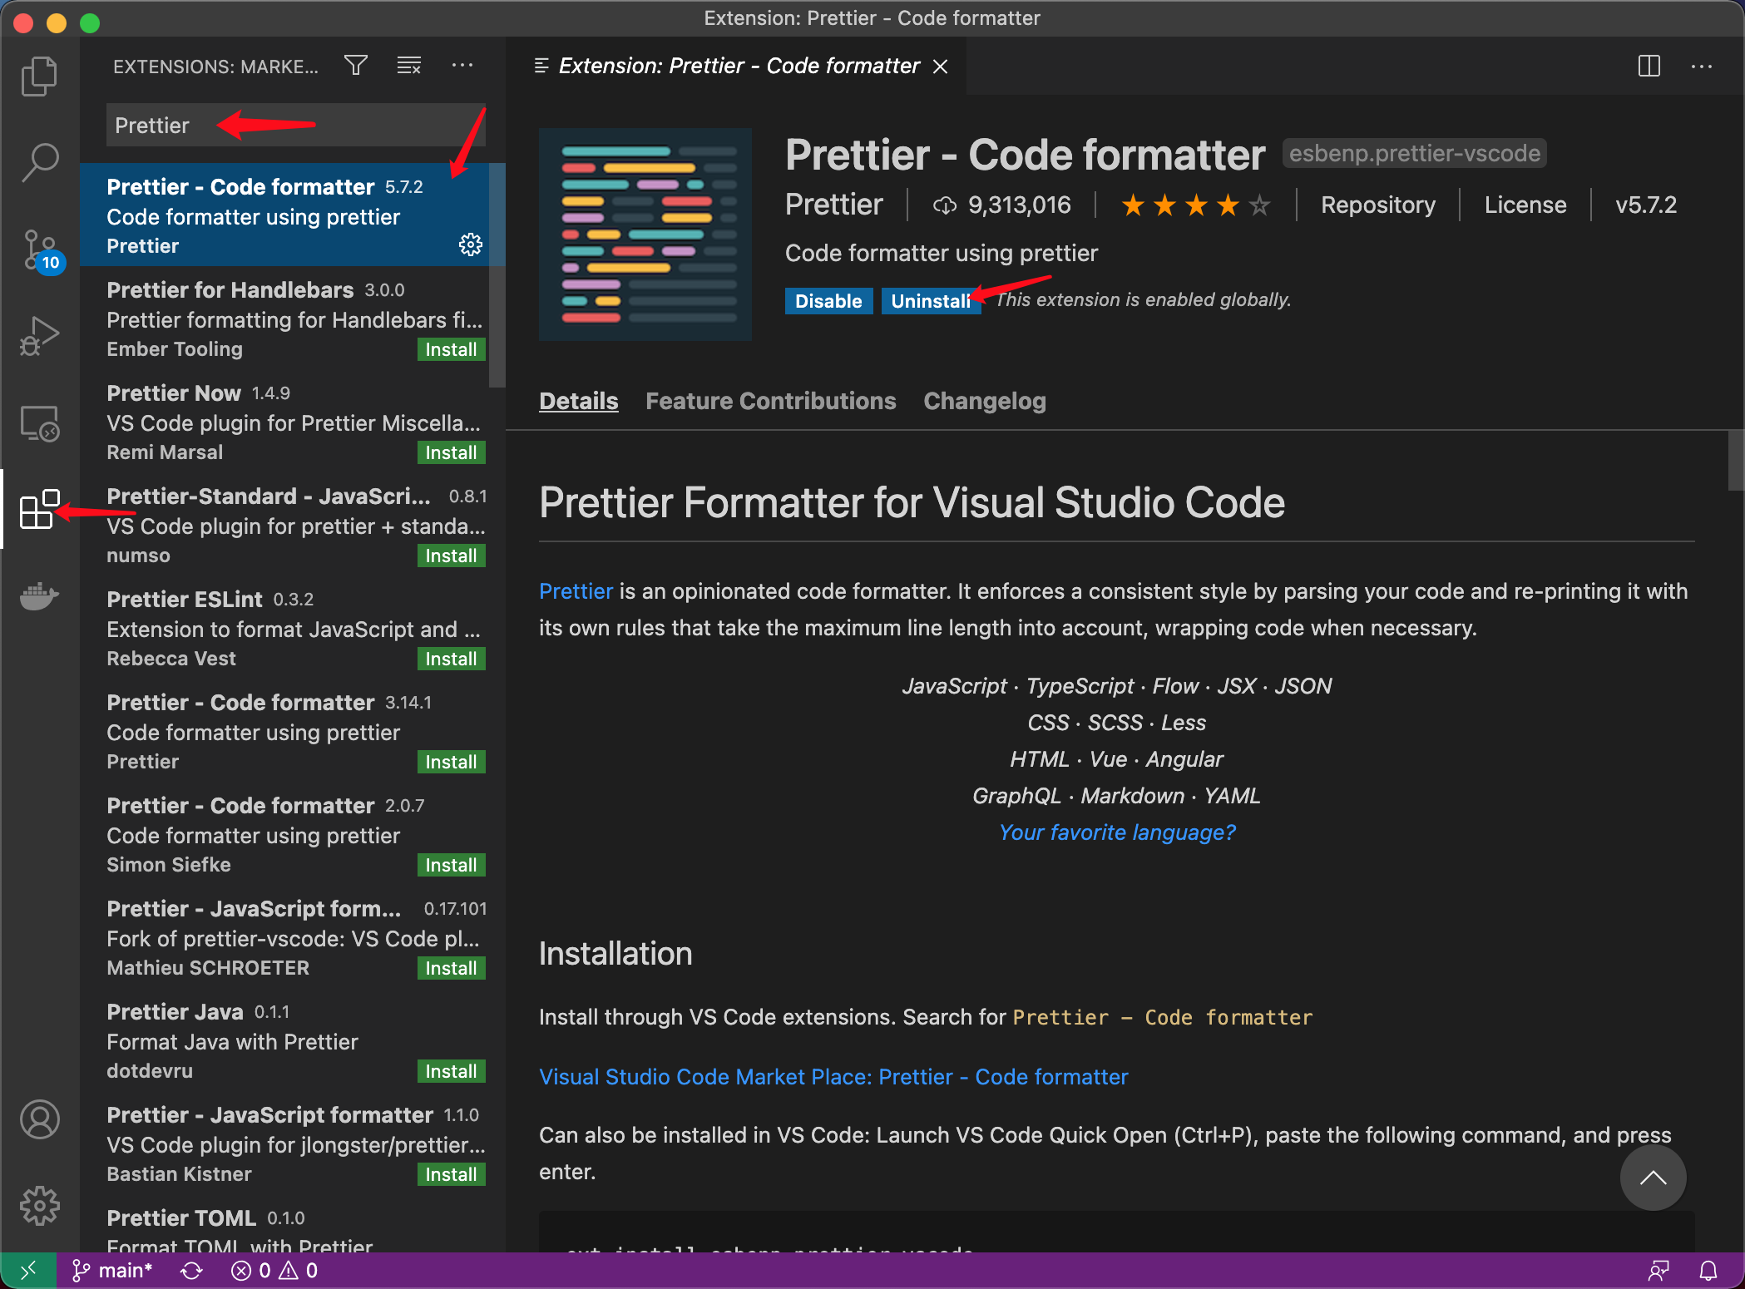
Task: Install Prettier ESLint extension
Action: tap(451, 659)
